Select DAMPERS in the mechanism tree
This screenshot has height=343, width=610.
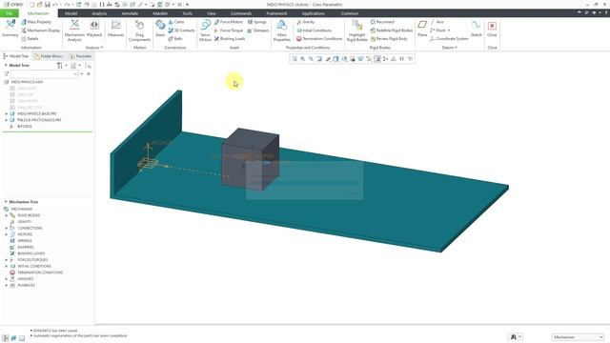26,248
